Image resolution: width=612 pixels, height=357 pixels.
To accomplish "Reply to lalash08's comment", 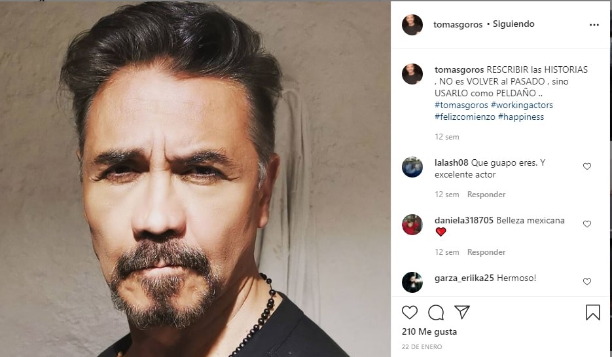I will click(486, 195).
